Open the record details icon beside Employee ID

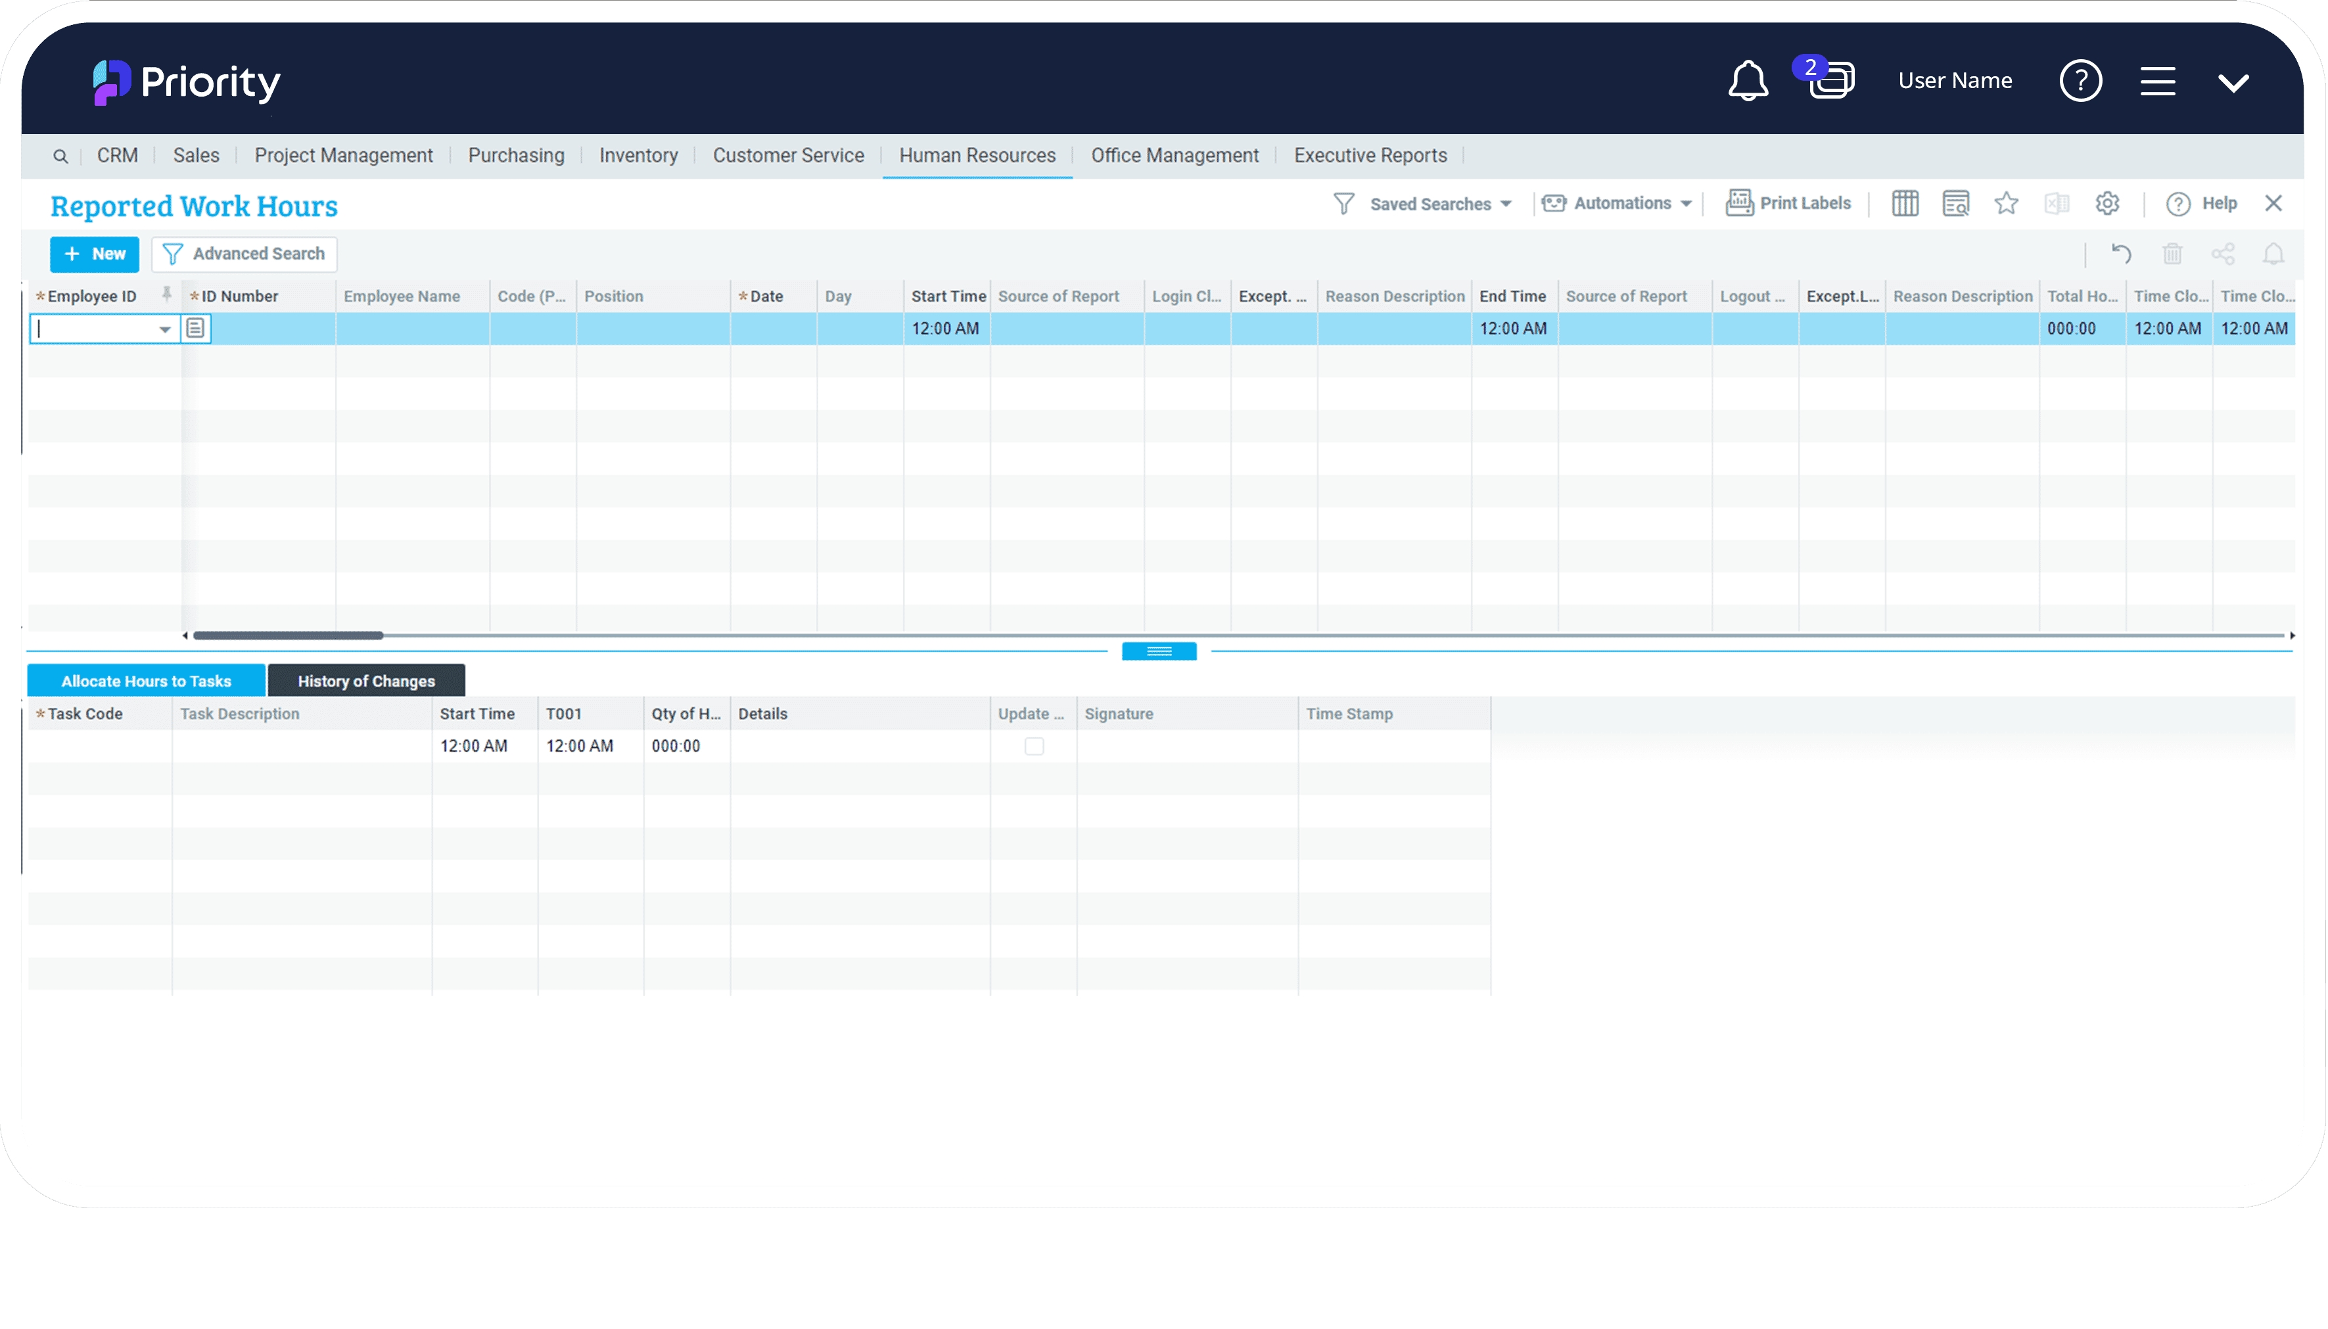click(195, 329)
